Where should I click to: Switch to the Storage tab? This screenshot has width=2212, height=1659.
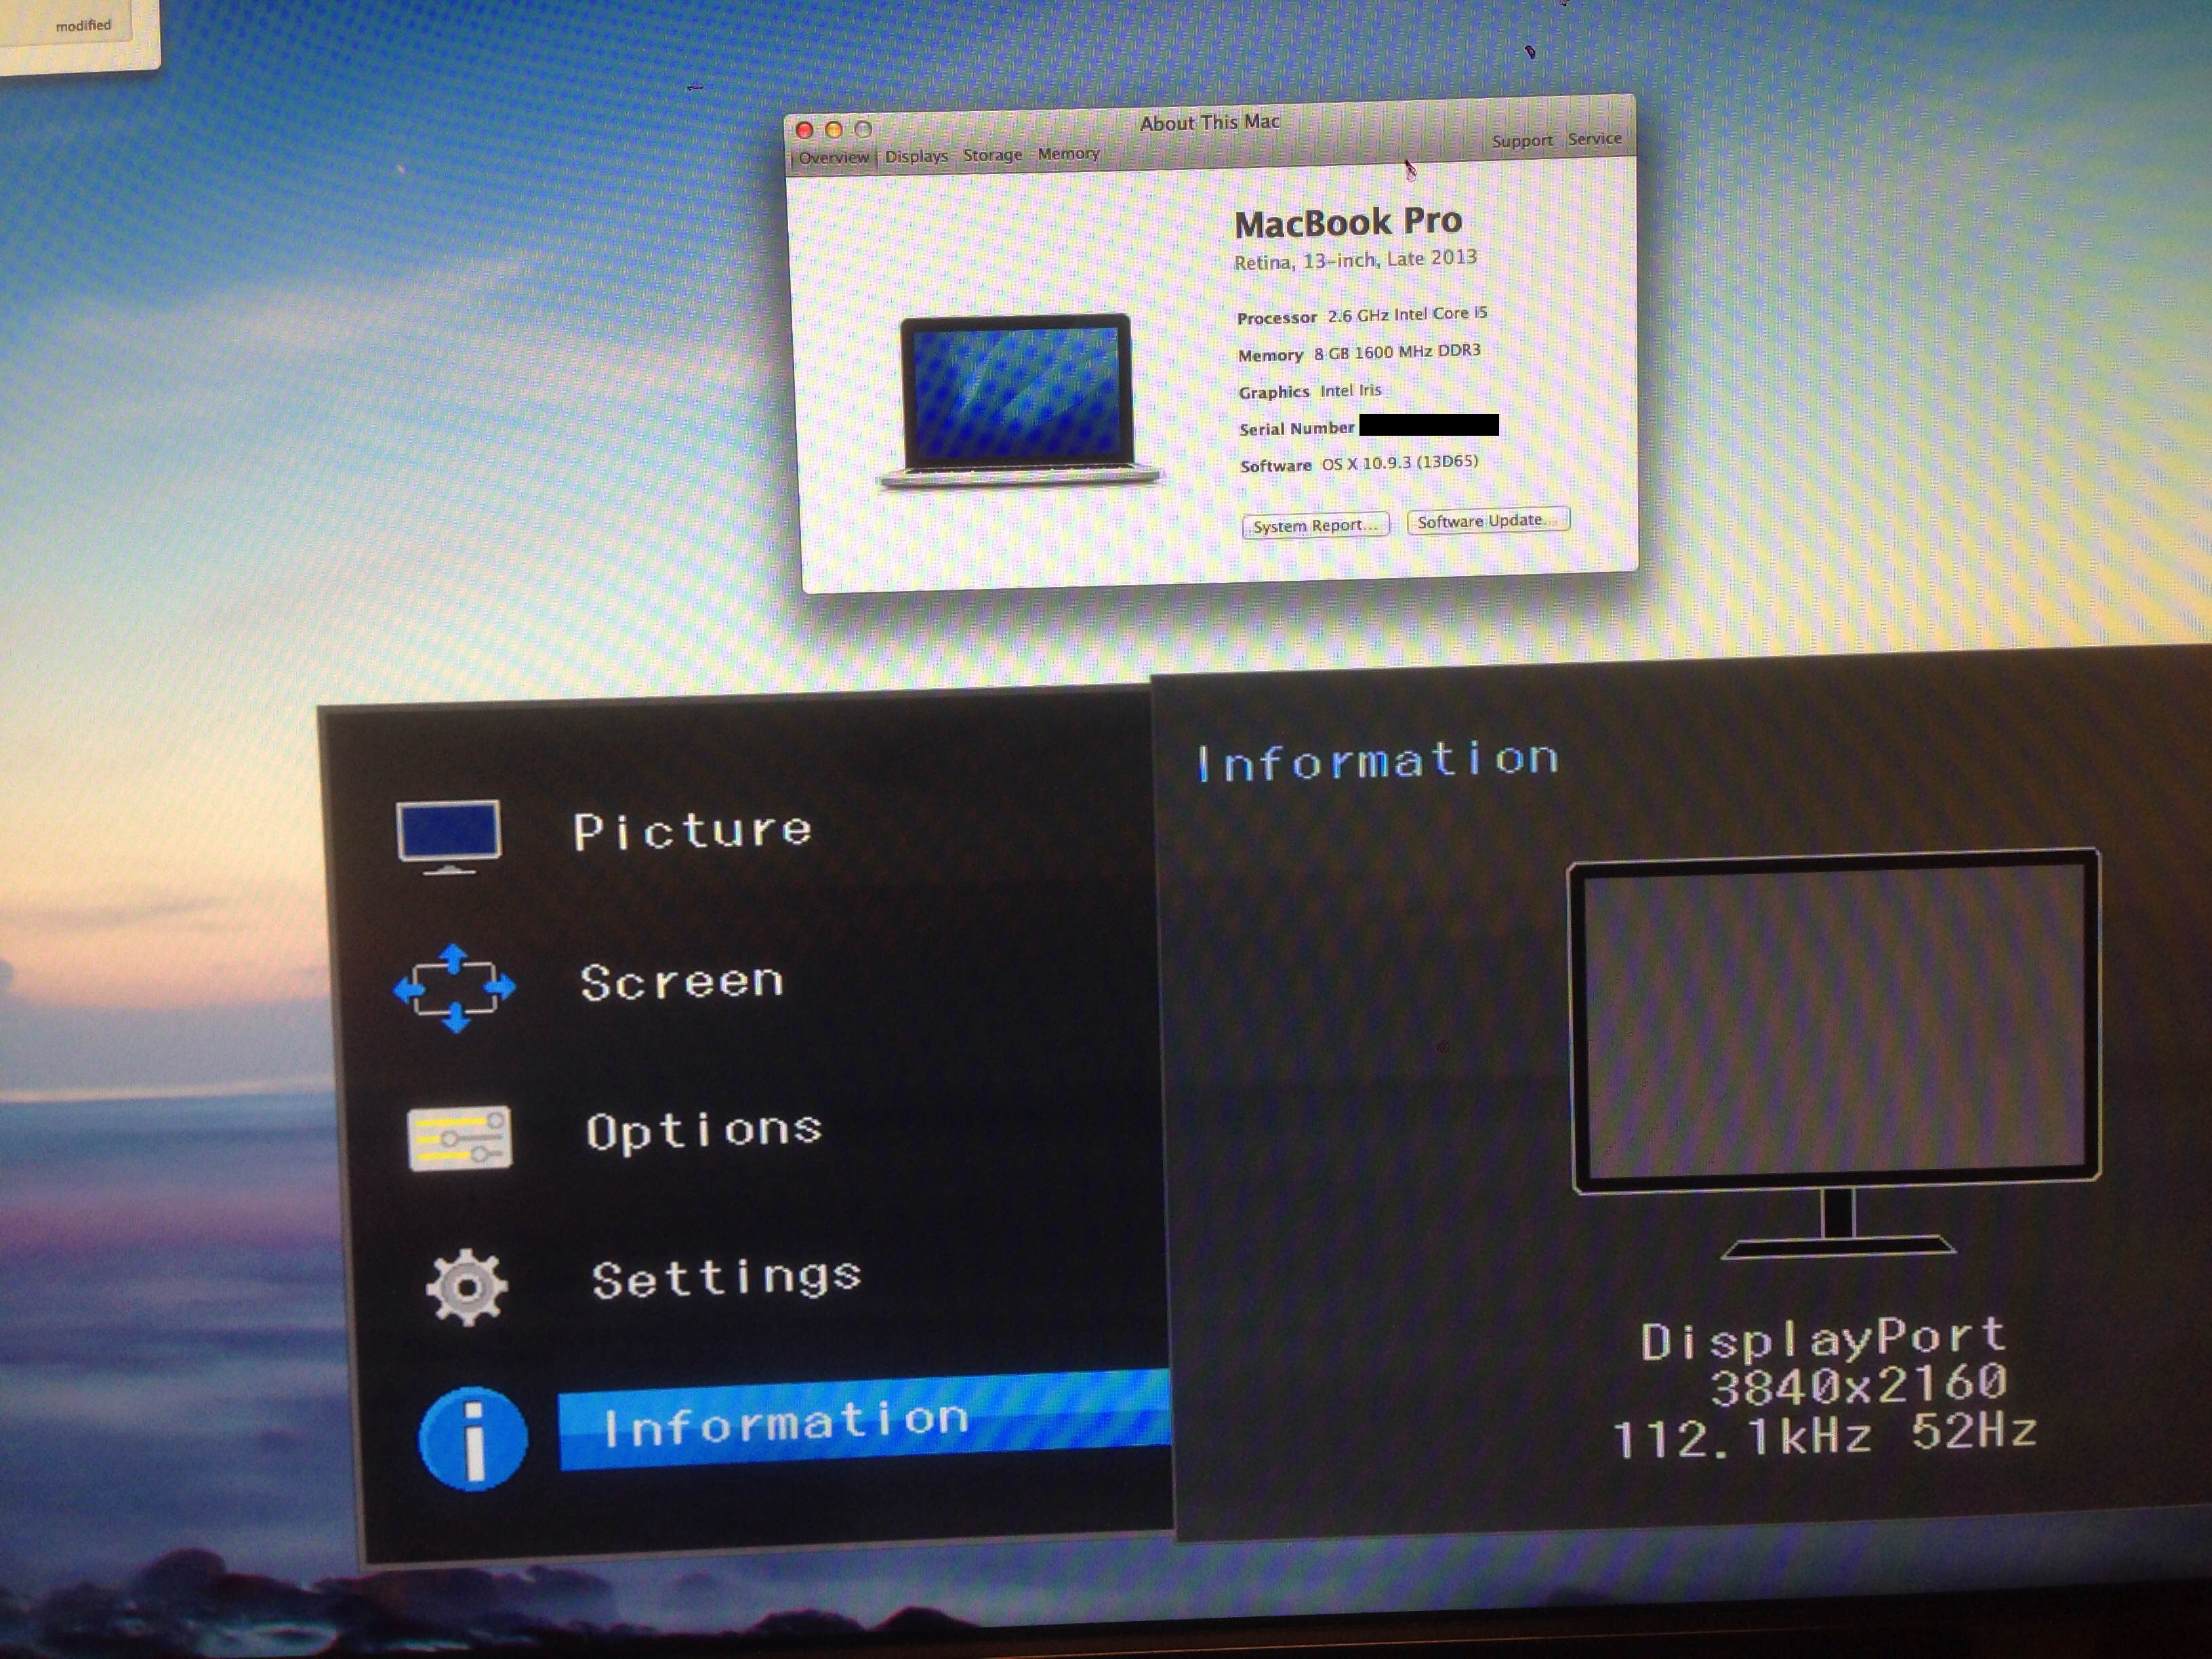pyautogui.click(x=993, y=155)
